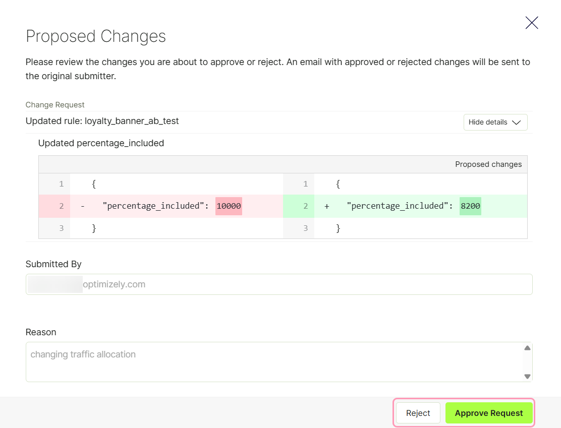This screenshot has width=561, height=428.
Task: Click the Updated percentage_included label
Action: [101, 143]
